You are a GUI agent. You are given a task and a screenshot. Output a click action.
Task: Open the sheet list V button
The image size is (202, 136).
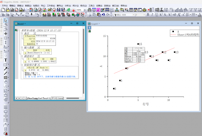25,98
